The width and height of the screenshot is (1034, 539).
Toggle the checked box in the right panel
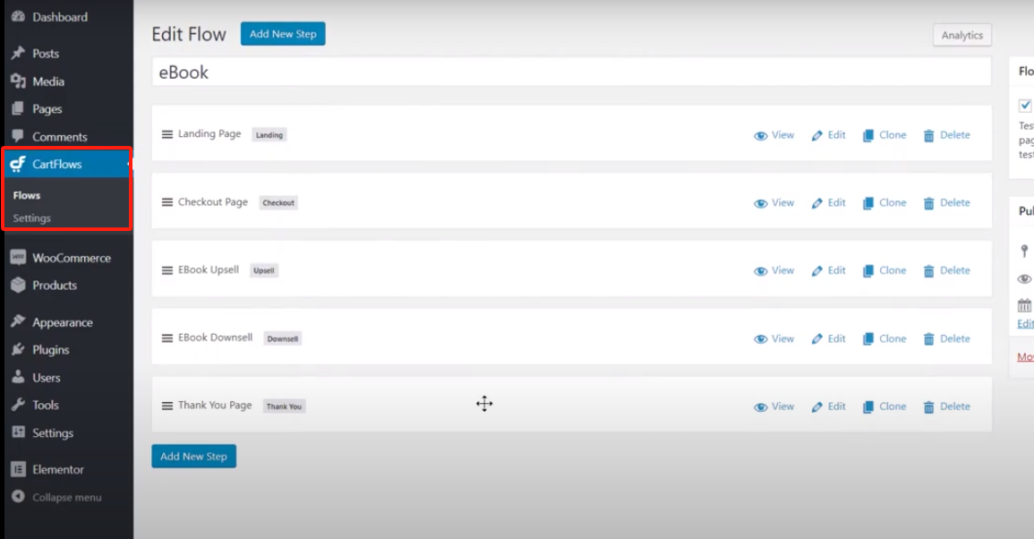point(1025,106)
